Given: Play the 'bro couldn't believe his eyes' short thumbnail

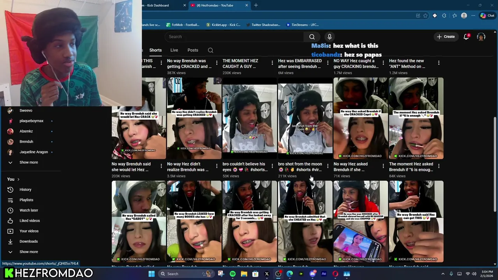Looking at the screenshot, I should click(x=250, y=119).
